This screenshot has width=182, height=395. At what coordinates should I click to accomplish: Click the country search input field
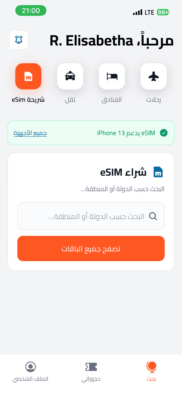point(91,216)
